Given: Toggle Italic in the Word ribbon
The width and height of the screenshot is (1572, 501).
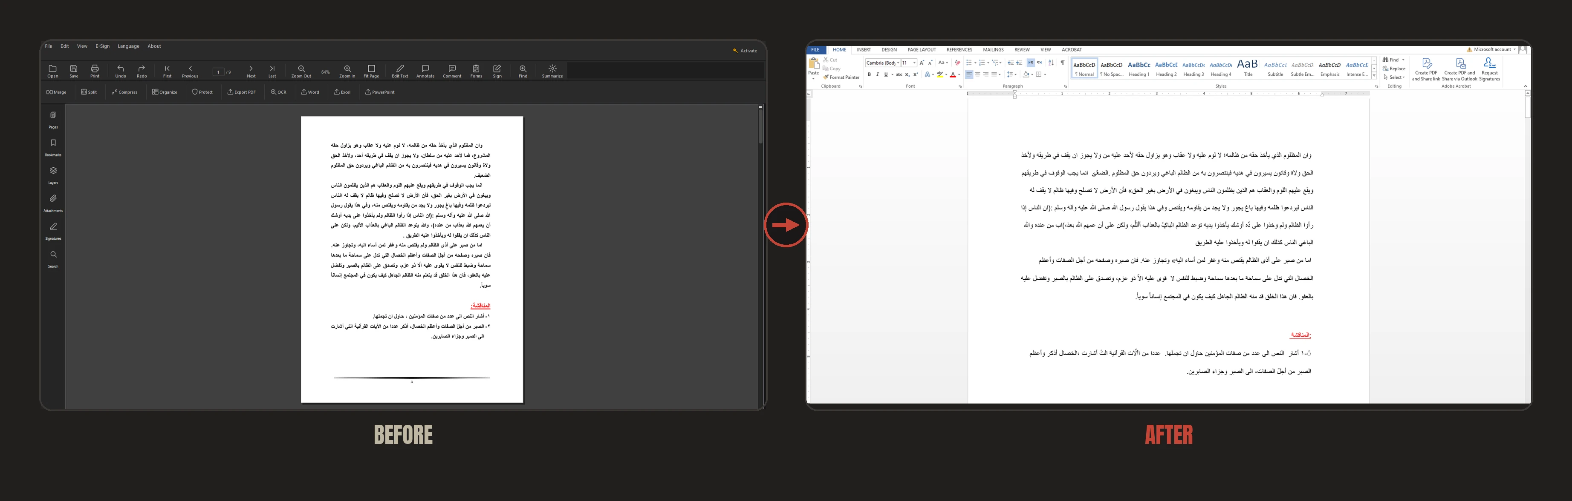Looking at the screenshot, I should pyautogui.click(x=878, y=74).
